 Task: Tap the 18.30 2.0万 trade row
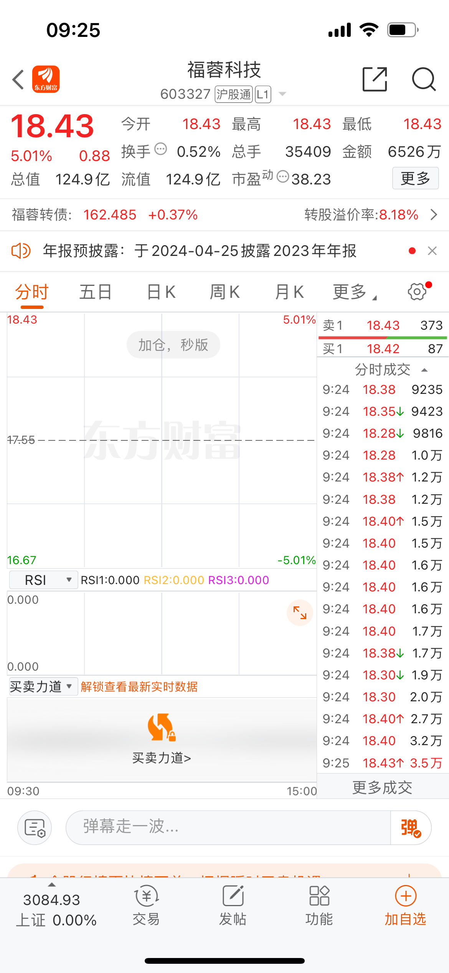(x=383, y=697)
